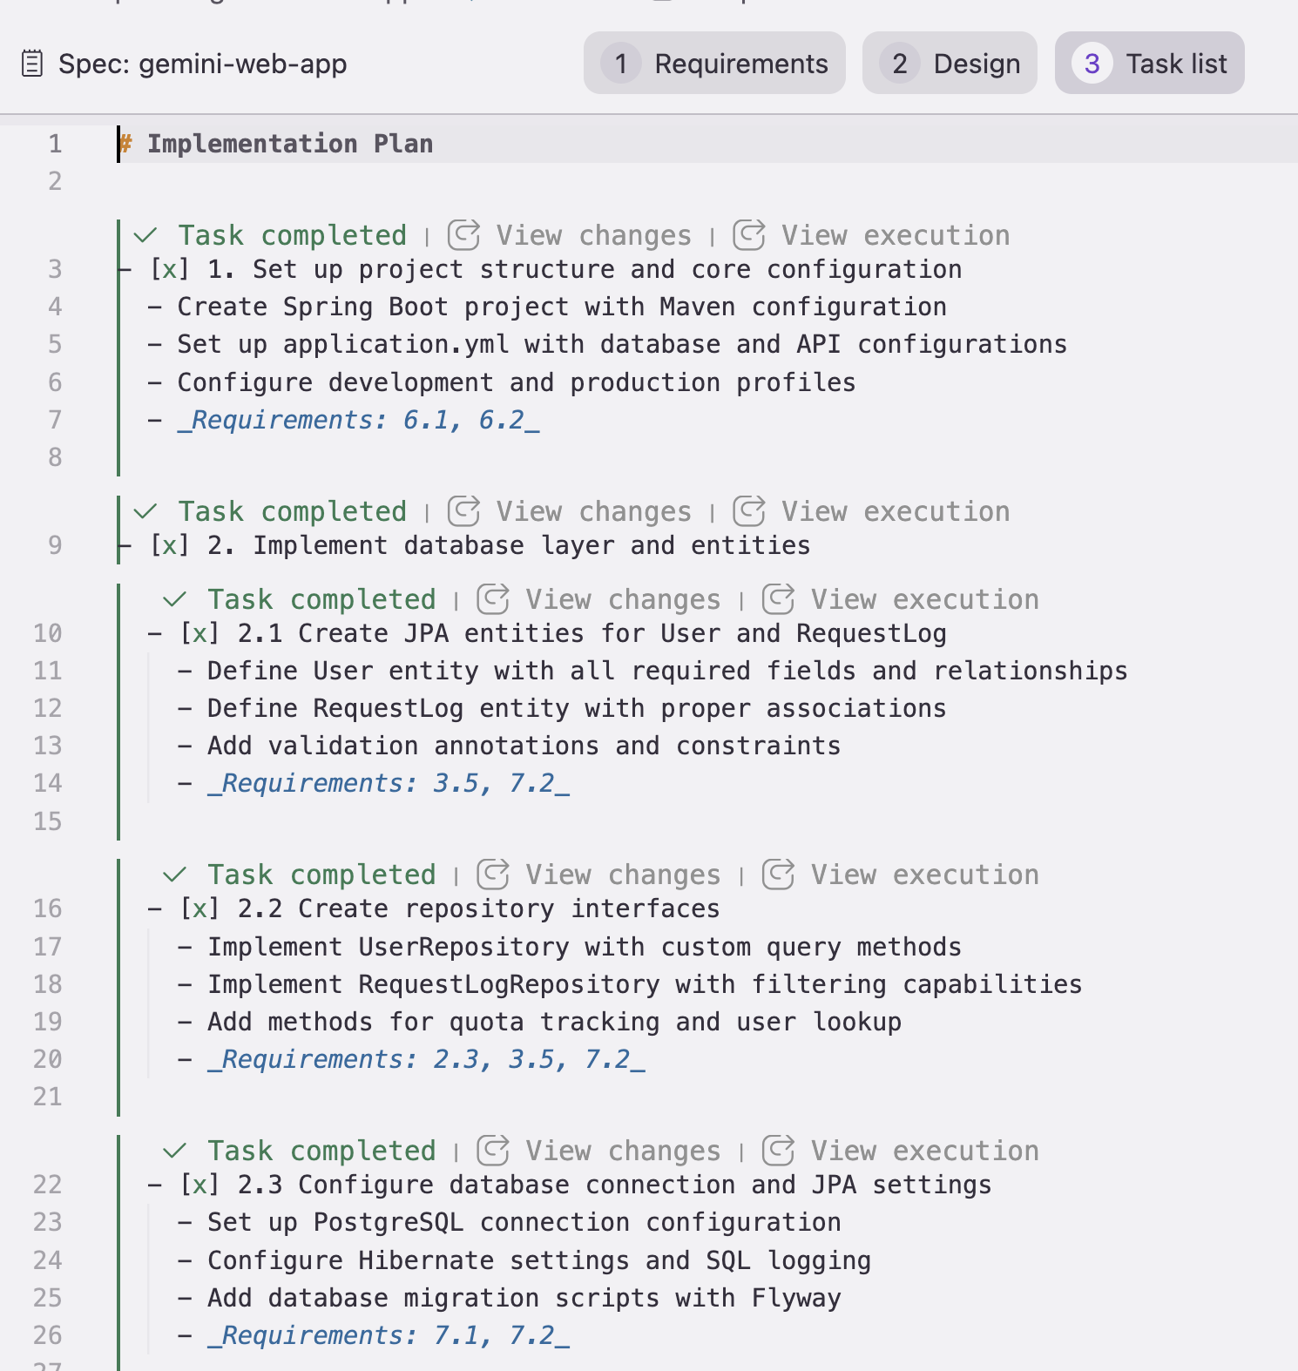This screenshot has width=1298, height=1371.
Task: Toggle checkbox for task 2.1 JPA entities
Action: click(199, 634)
